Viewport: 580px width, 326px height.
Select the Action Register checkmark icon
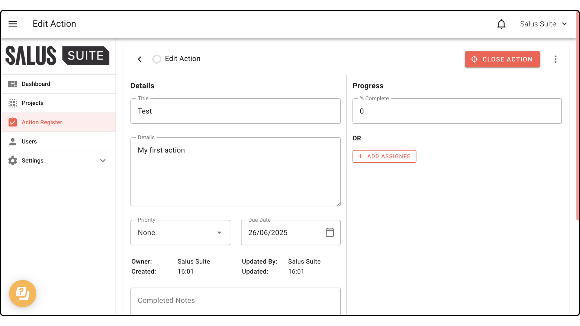click(13, 122)
